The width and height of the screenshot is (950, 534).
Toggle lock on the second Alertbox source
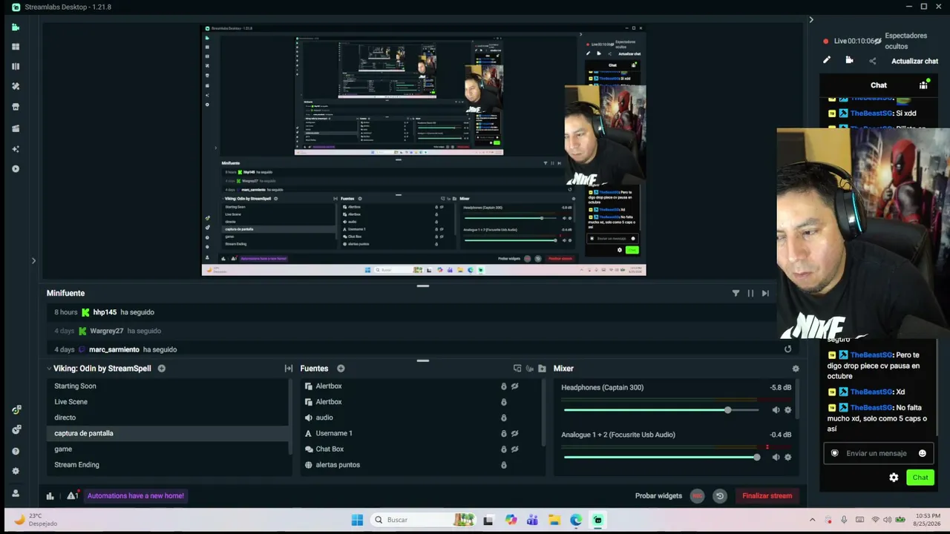tap(503, 402)
